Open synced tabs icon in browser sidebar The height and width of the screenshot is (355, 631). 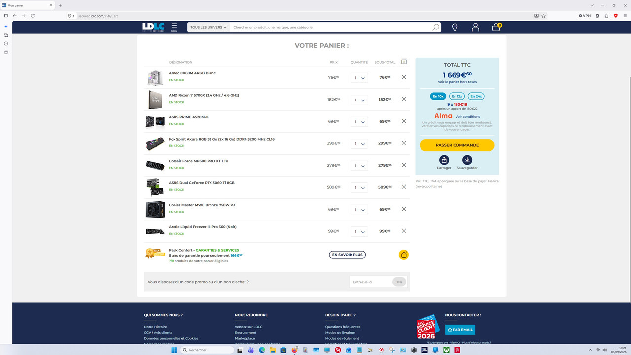click(x=6, y=35)
